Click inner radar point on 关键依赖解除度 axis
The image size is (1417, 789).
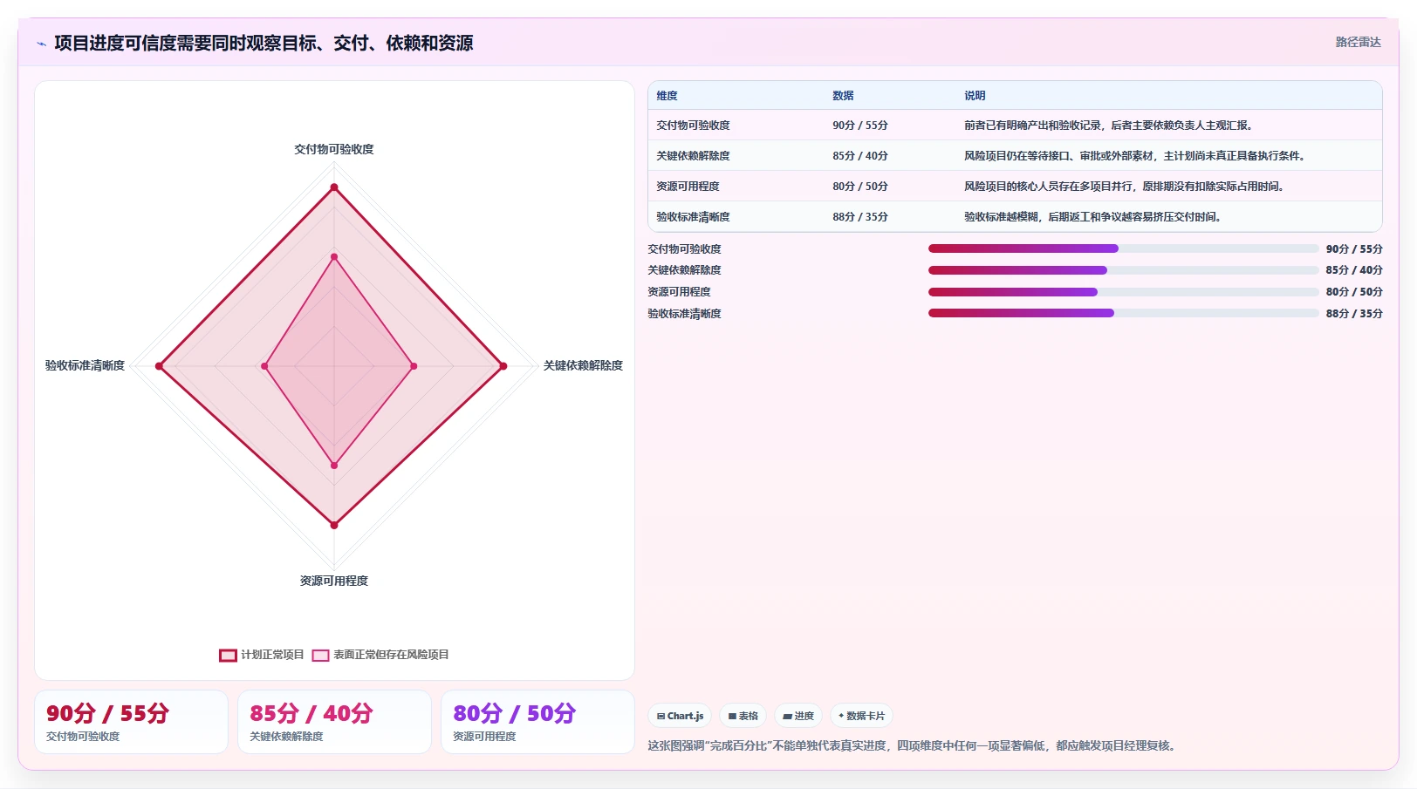pyautogui.click(x=414, y=366)
